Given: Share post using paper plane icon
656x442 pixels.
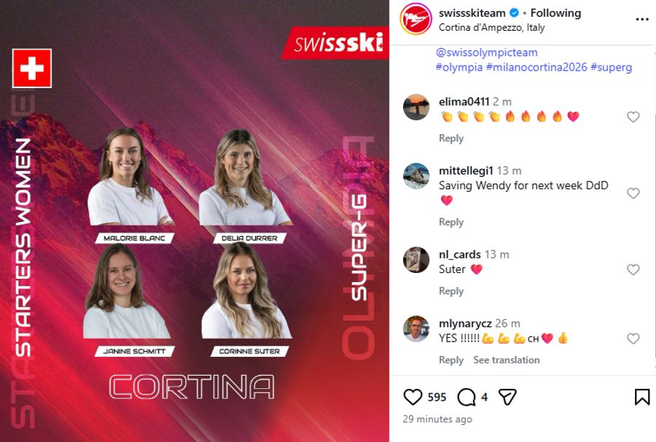Looking at the screenshot, I should click(507, 396).
